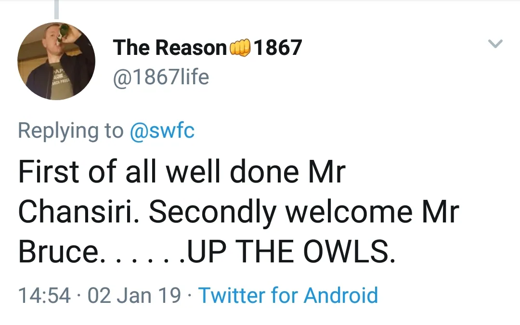Image resolution: width=520 pixels, height=325 pixels.
Task: Click the 14:54 timestamp
Action: (x=44, y=295)
